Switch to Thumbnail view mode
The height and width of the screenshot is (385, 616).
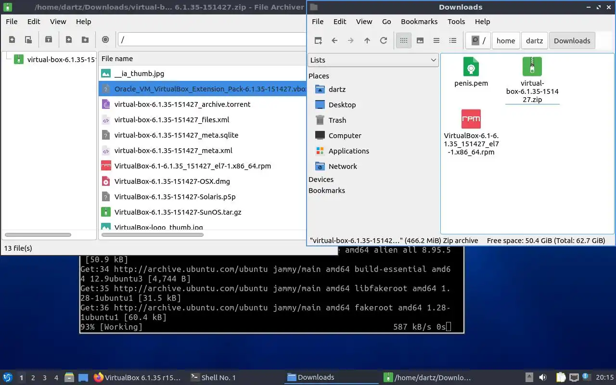pos(420,41)
